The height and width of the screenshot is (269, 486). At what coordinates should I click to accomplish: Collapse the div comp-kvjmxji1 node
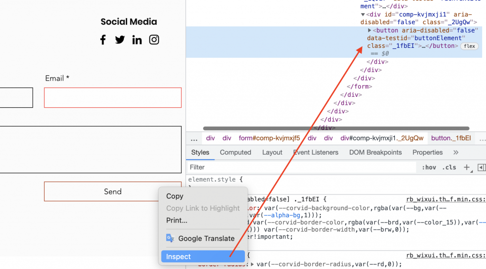[x=363, y=14]
